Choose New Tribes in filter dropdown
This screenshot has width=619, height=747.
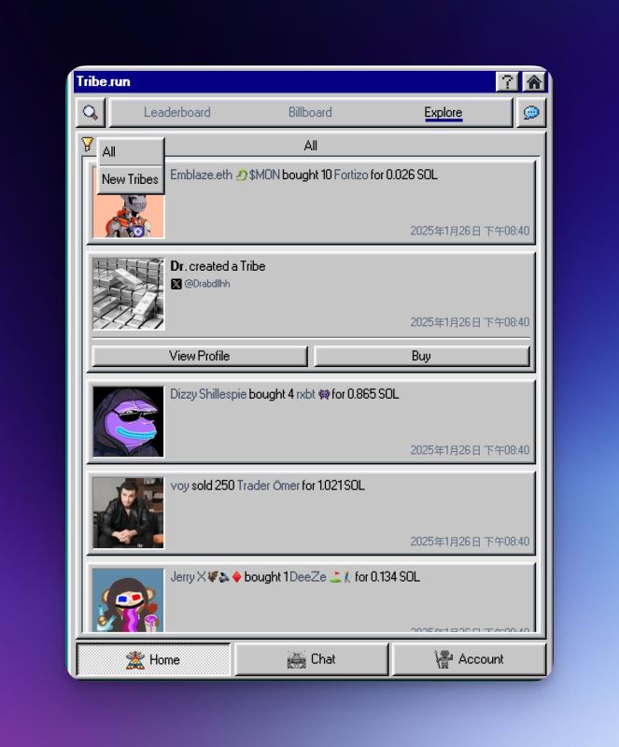pos(131,179)
